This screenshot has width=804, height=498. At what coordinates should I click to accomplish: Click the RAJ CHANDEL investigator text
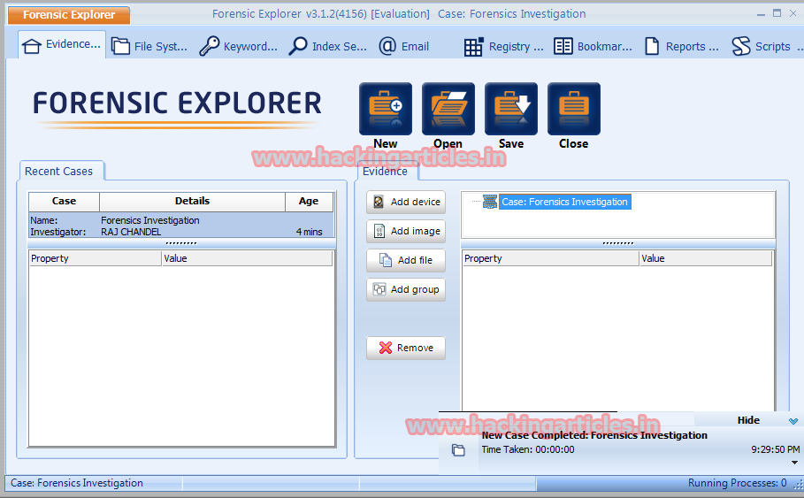[x=131, y=232]
